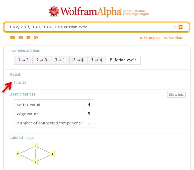194x170 pixels.
Task: Select the image input camera icon
Action: [x=21, y=37]
